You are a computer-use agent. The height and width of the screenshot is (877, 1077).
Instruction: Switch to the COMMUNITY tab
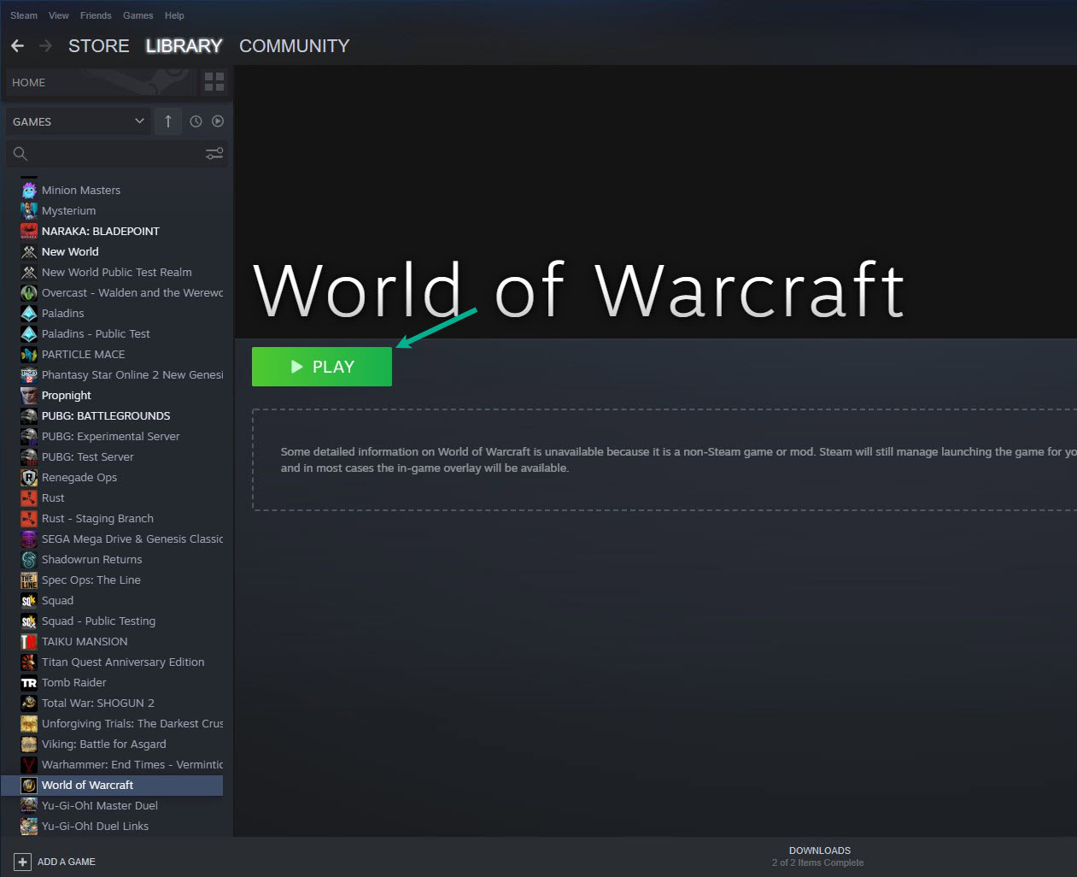(x=295, y=46)
